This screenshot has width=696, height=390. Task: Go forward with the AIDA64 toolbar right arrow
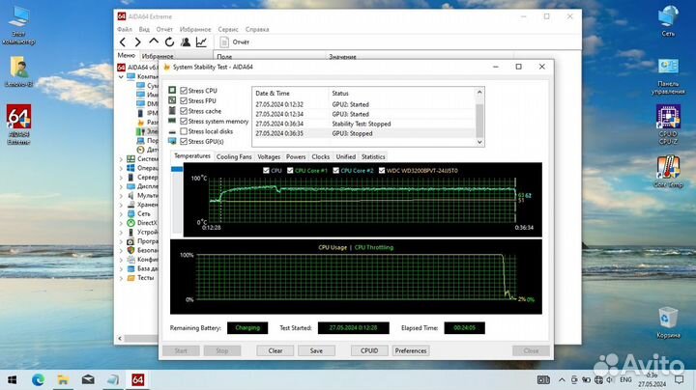coord(138,42)
